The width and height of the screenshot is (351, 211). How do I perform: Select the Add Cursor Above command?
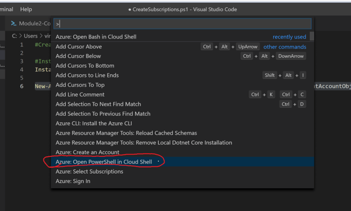79,47
